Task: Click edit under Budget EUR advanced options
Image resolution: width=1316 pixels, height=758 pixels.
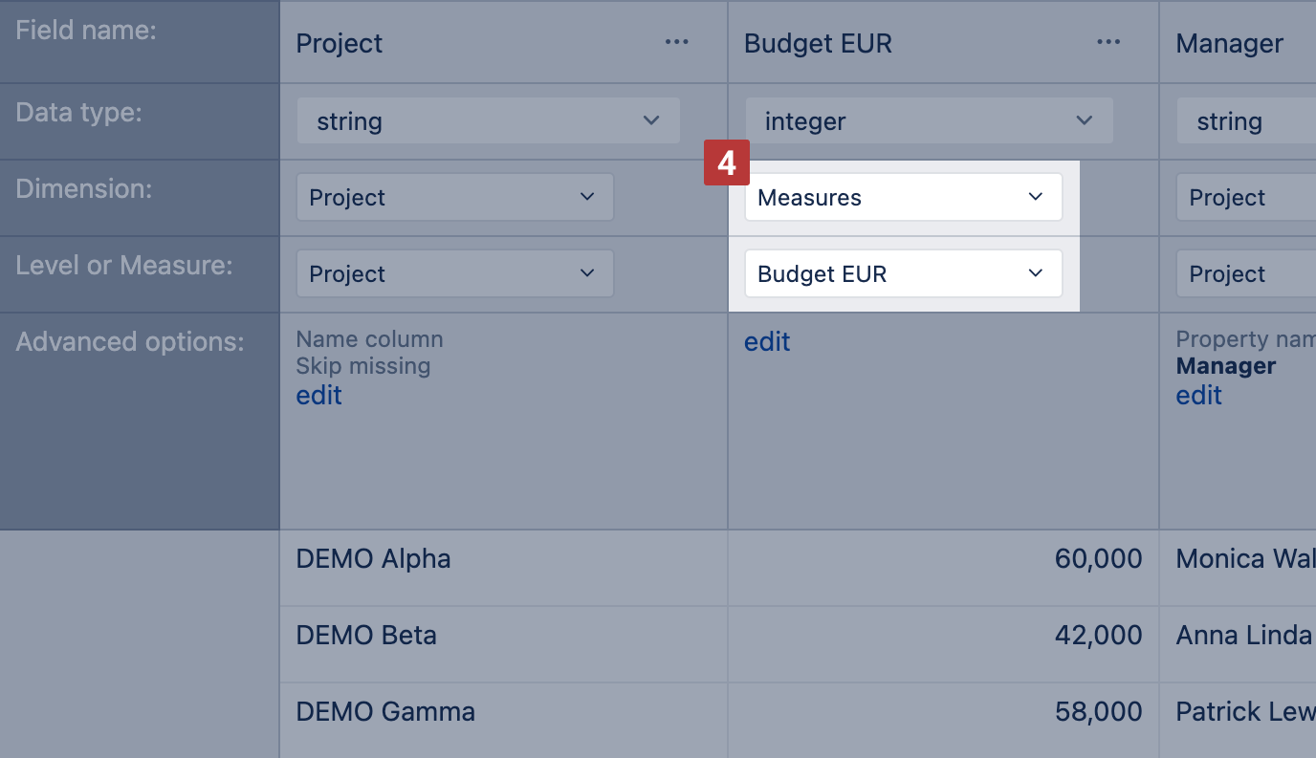Action: [x=767, y=342]
